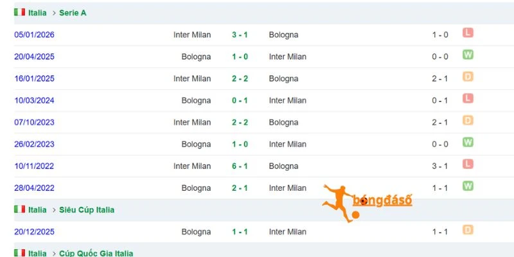The width and height of the screenshot is (514, 257).
Task: Click the 3 - 1 score of Inter Milan vs Bologna
Action: pos(240,35)
